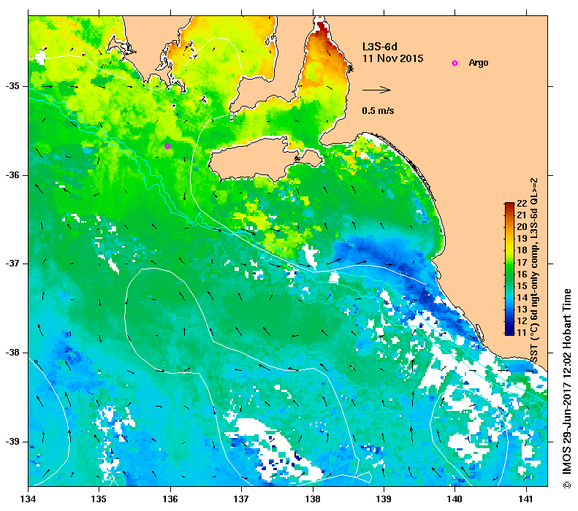Click Kangaroo Island on the map

254,160
